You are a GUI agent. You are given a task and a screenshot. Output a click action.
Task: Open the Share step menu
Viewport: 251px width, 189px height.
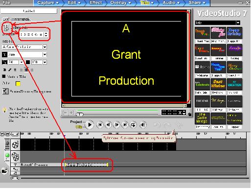point(197,3)
